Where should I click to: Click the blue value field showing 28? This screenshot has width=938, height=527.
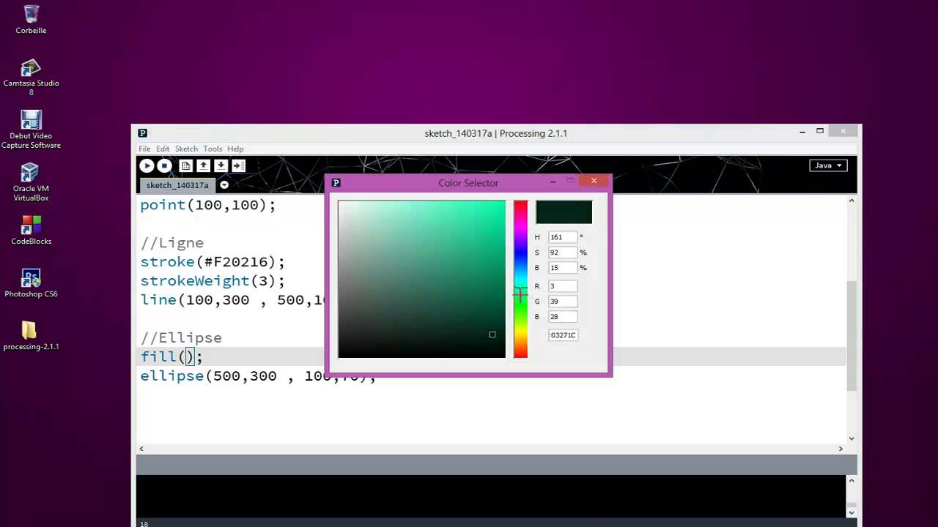562,317
